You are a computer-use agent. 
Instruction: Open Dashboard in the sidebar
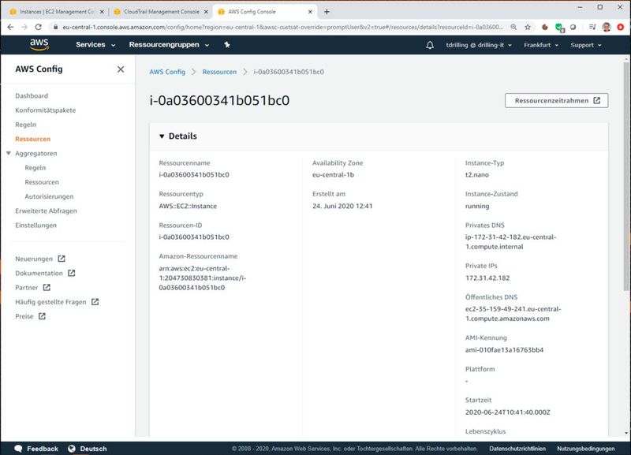(32, 95)
